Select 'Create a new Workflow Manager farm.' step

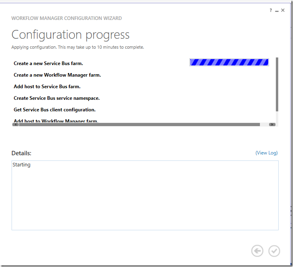point(57,75)
